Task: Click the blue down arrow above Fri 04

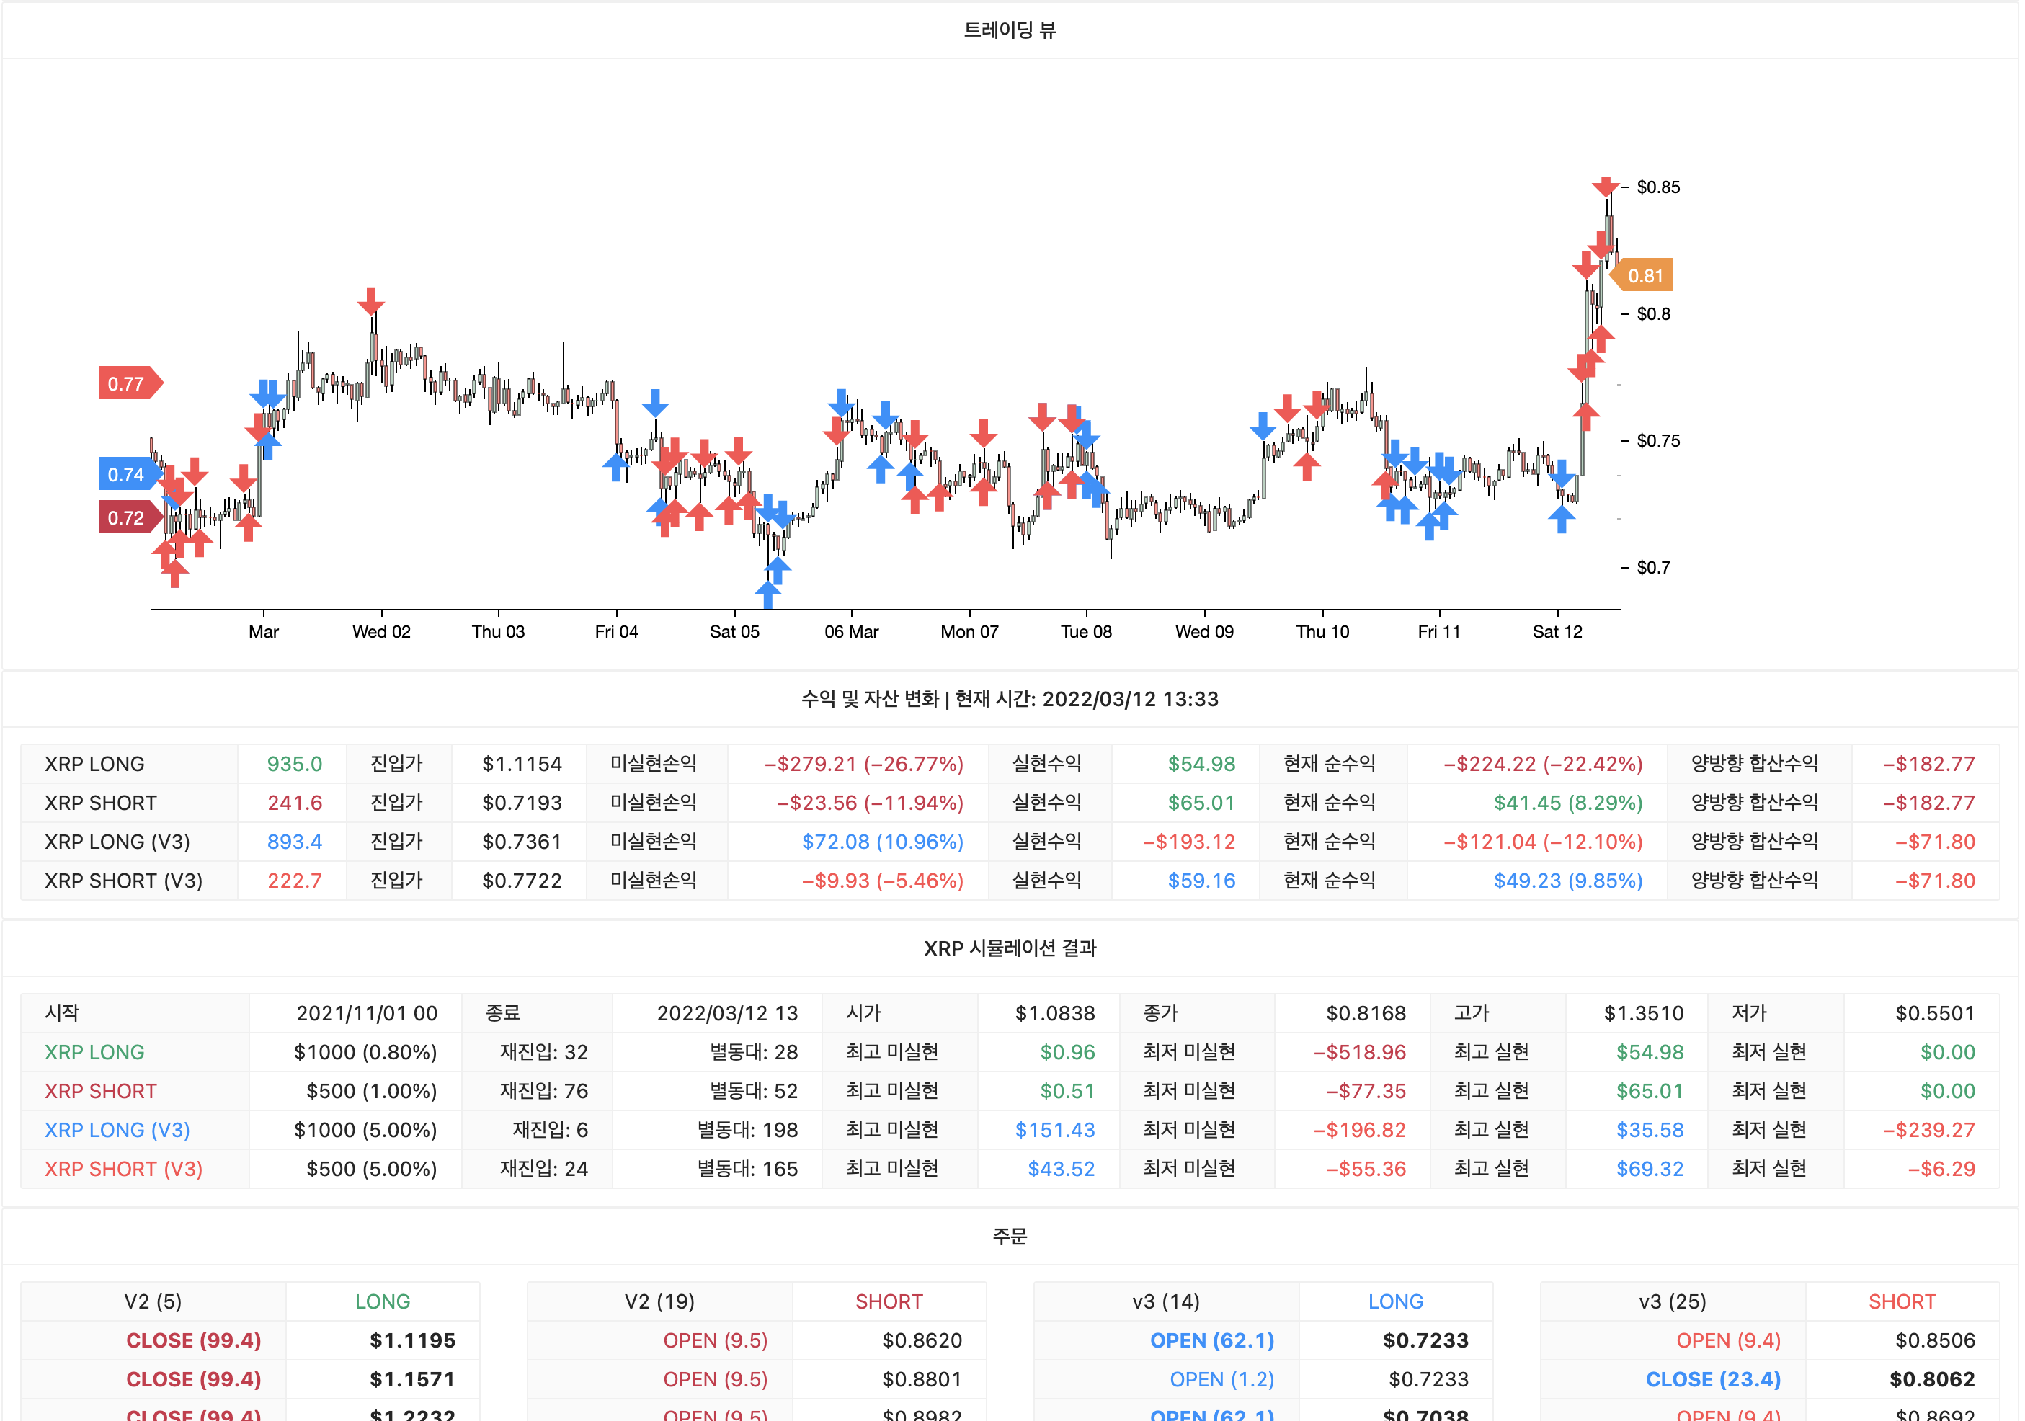Action: click(655, 402)
